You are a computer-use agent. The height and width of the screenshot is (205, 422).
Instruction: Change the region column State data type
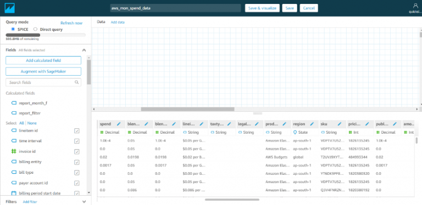coord(301,132)
